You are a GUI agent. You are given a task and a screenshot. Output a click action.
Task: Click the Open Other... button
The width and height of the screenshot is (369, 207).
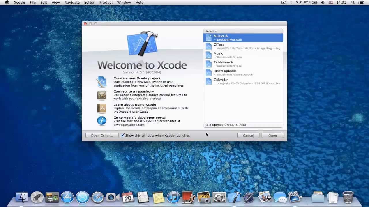pyautogui.click(x=102, y=135)
